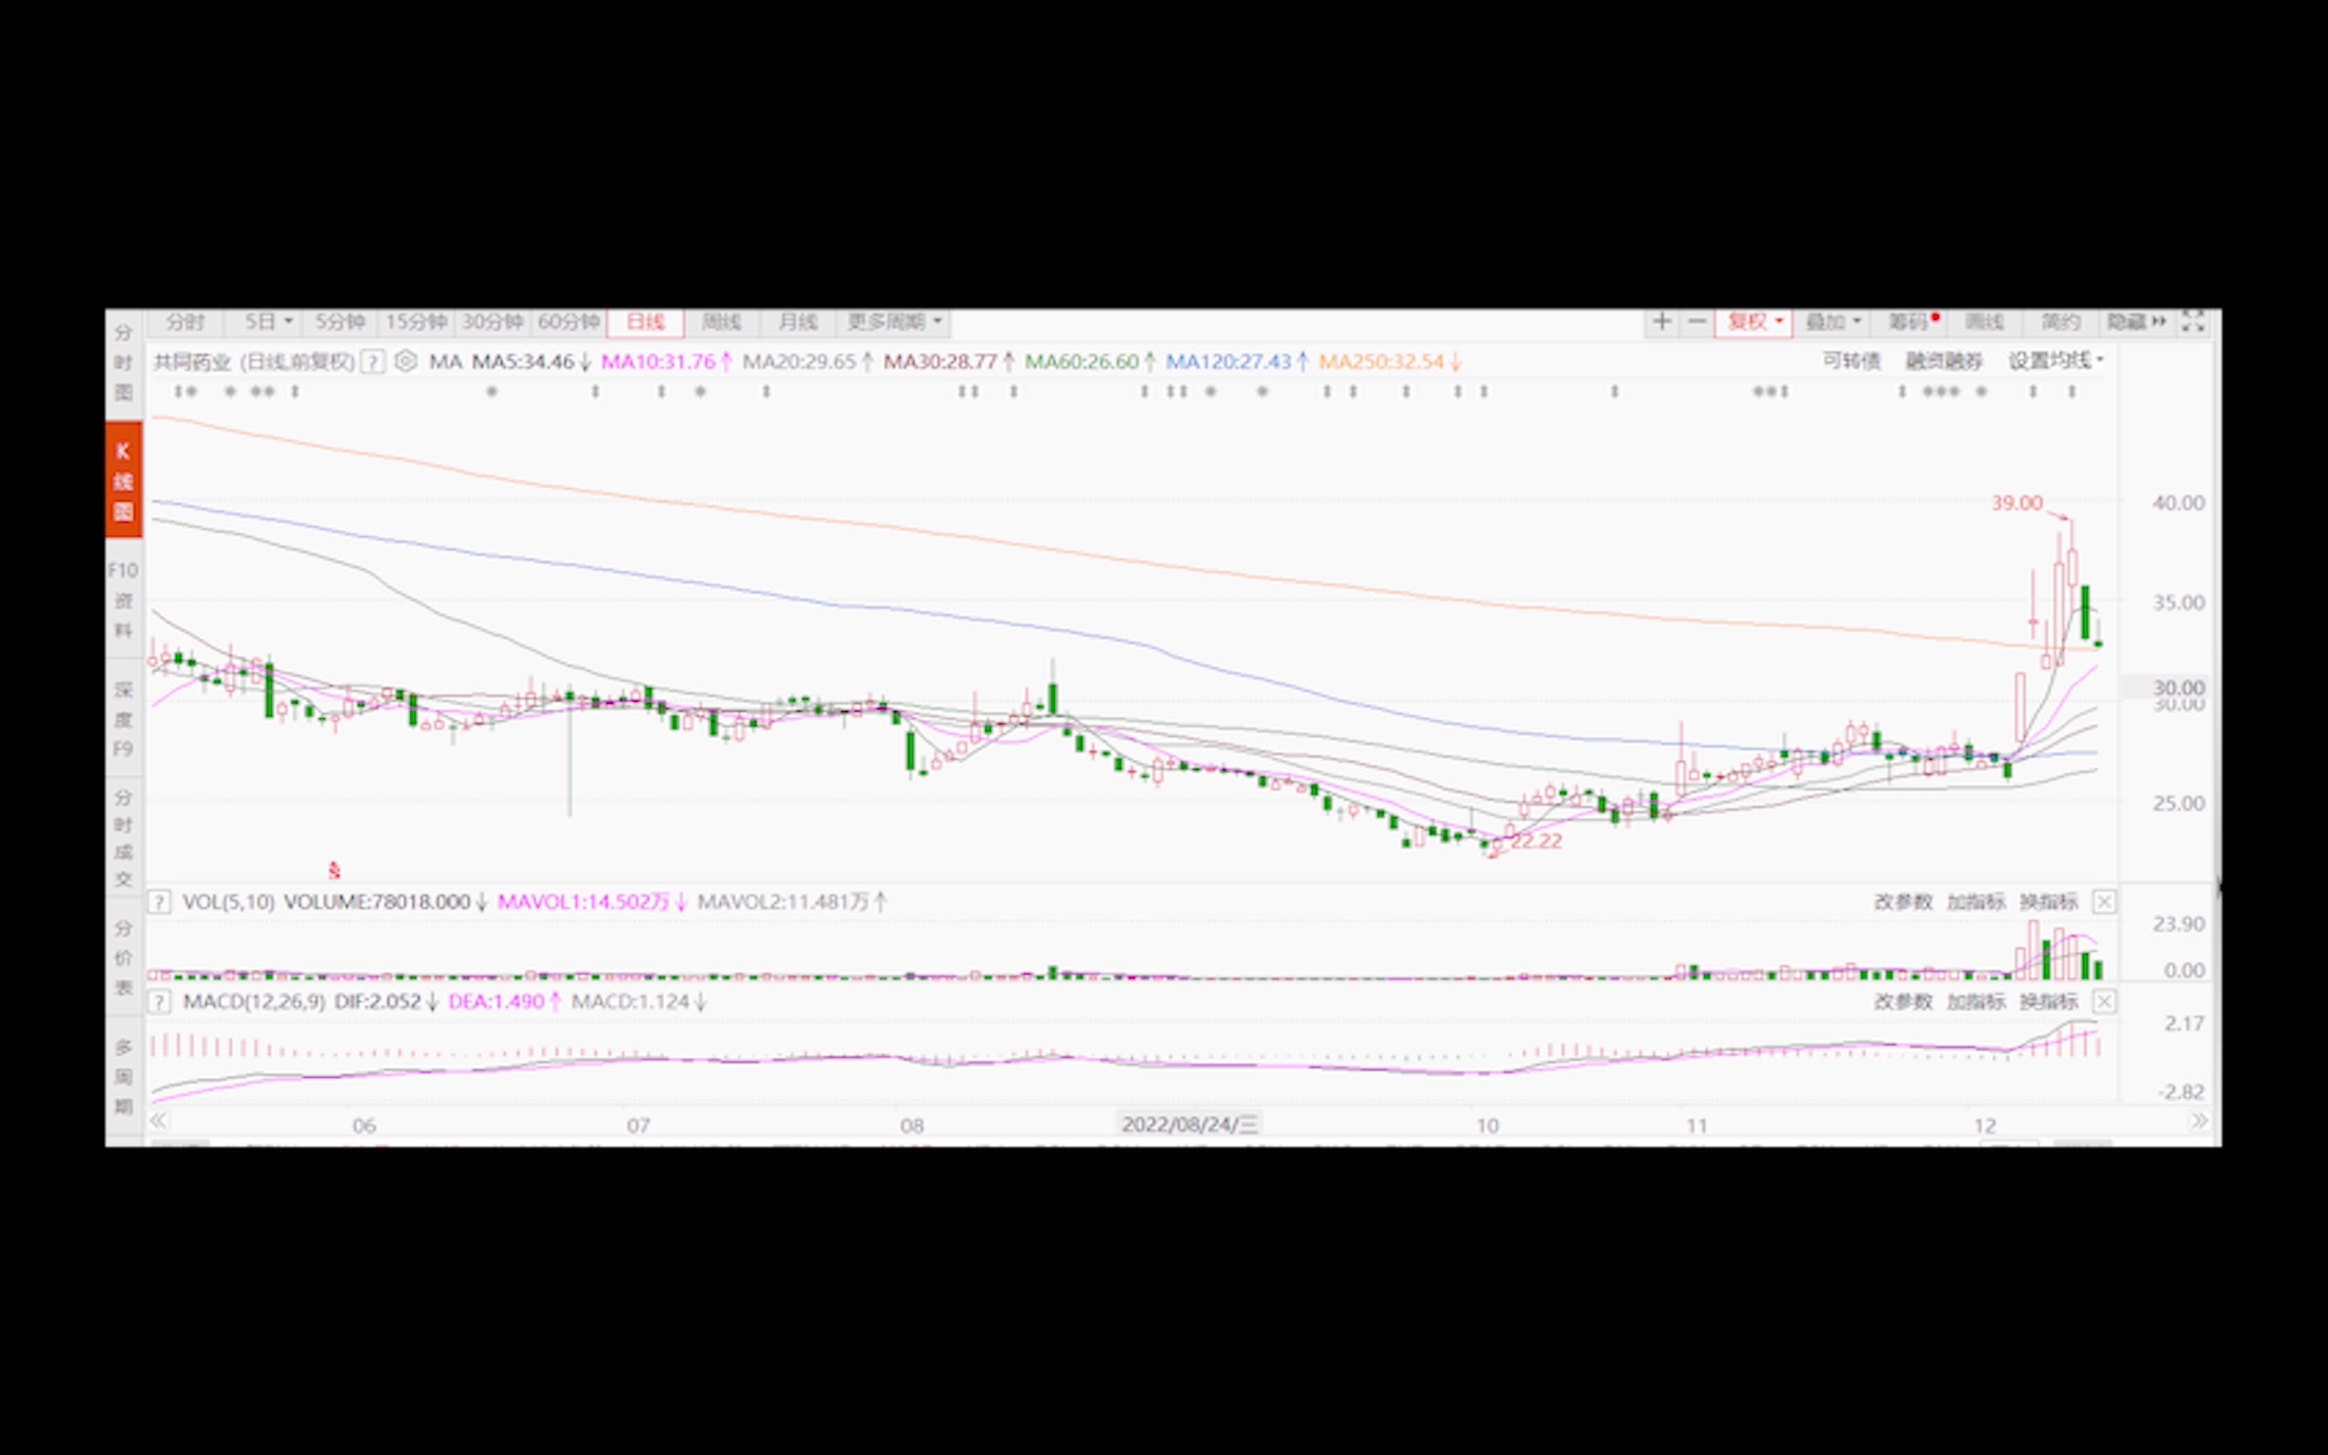The height and width of the screenshot is (1455, 2328).
Task: Click the 39.00 high price label
Action: click(x=2016, y=503)
